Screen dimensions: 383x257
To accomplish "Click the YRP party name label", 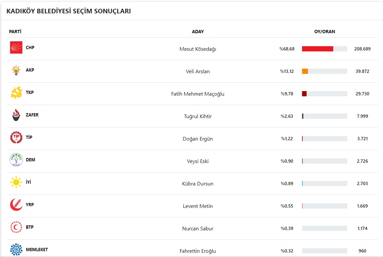I will pos(30,205).
